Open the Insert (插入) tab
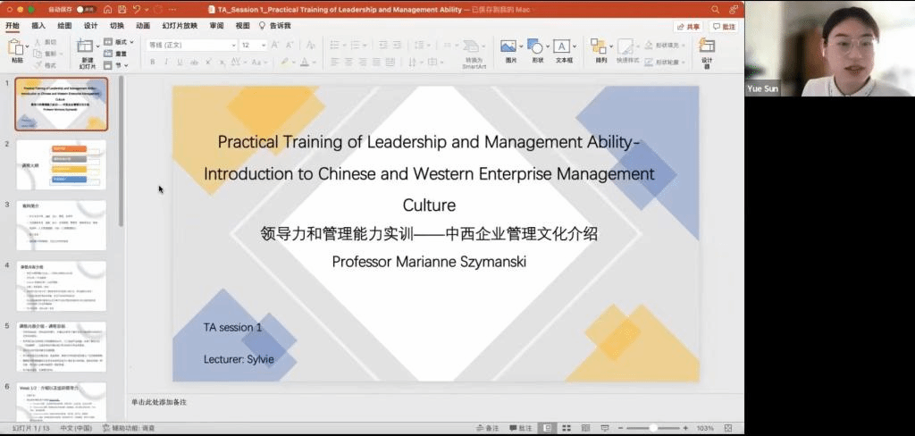 38,26
